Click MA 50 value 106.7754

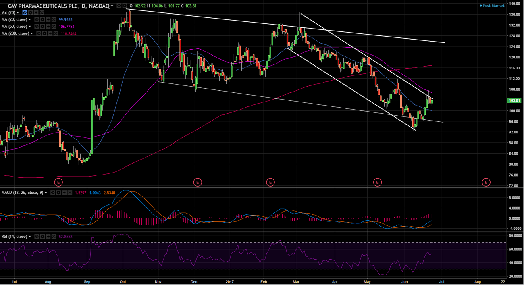click(67, 26)
